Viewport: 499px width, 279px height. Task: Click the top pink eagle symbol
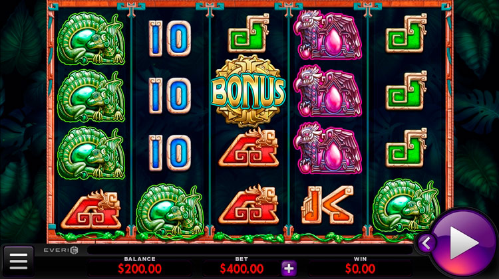click(328, 35)
